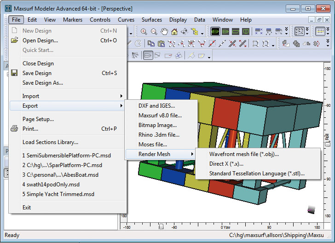Open the surfaces table icon
Image resolution: width=335 pixels, height=243 pixels.
[x=279, y=32]
